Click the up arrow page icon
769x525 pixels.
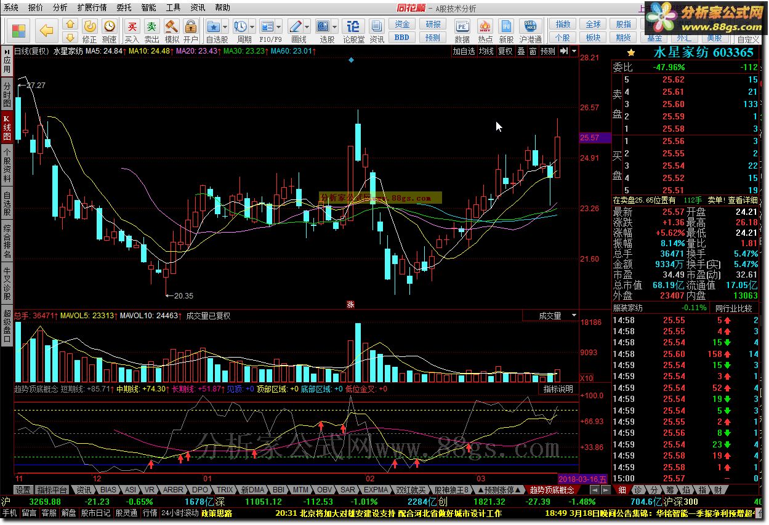pos(70,24)
